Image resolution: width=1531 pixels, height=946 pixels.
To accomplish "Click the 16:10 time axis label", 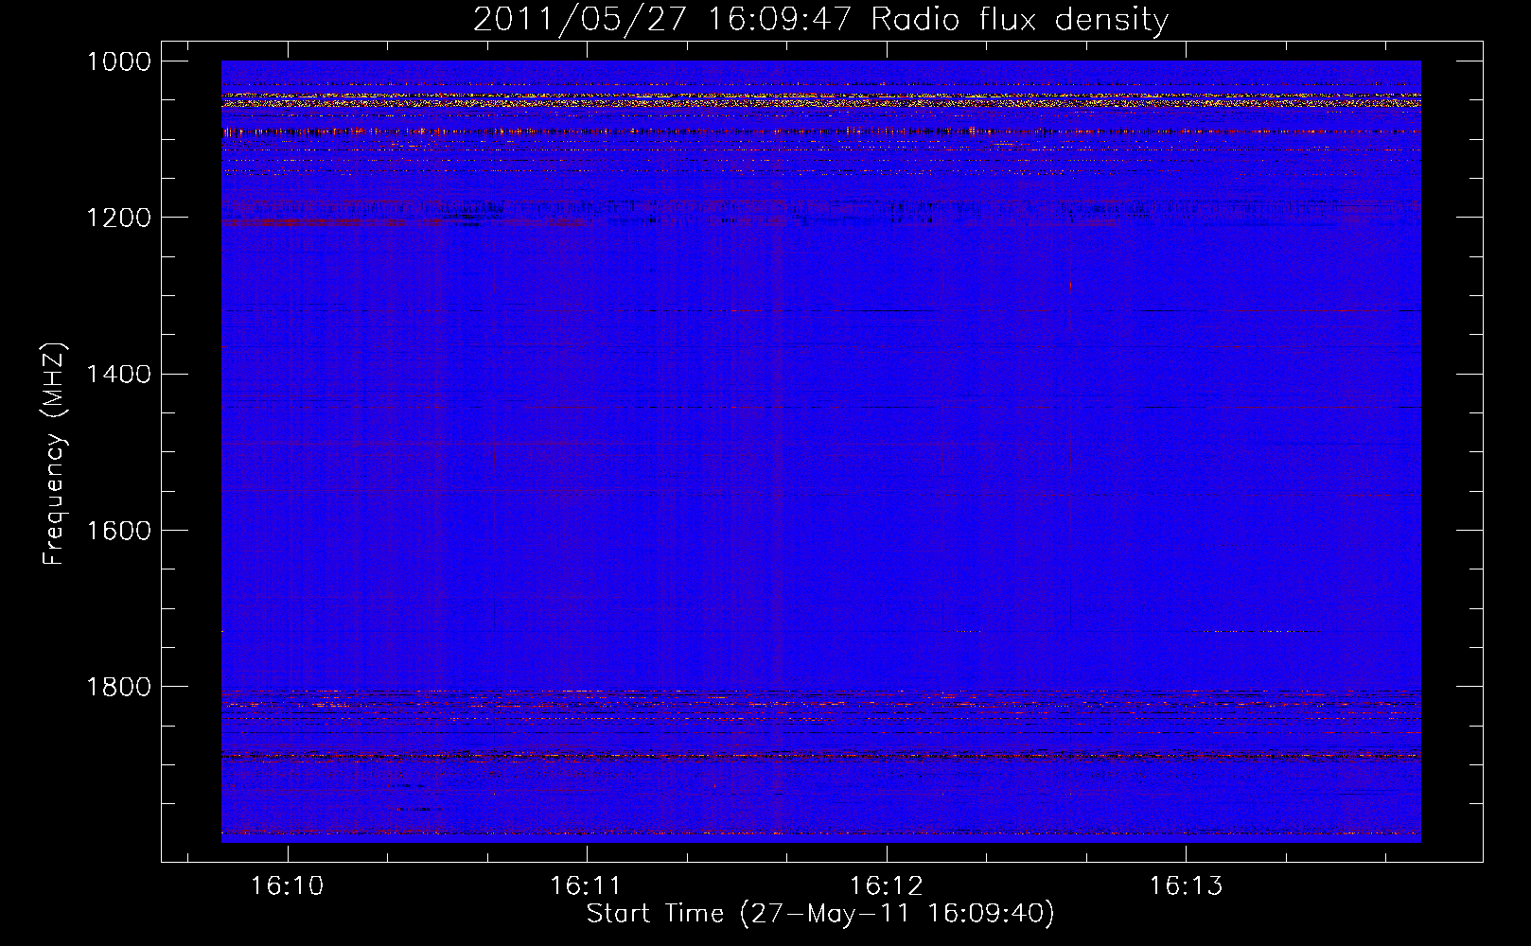I will pos(287,886).
